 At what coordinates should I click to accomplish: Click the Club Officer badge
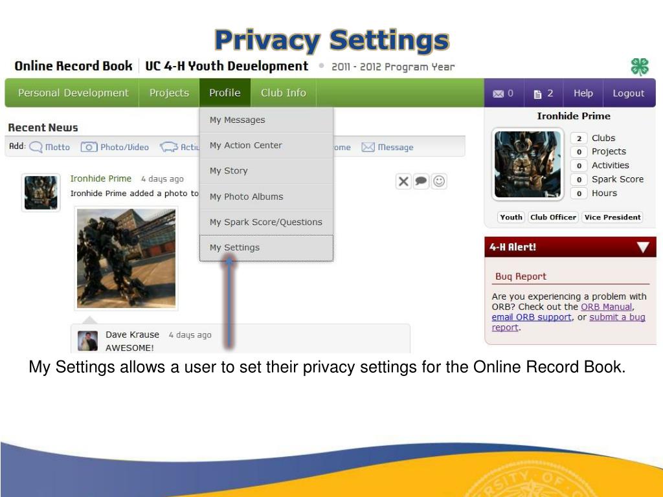[x=553, y=217]
